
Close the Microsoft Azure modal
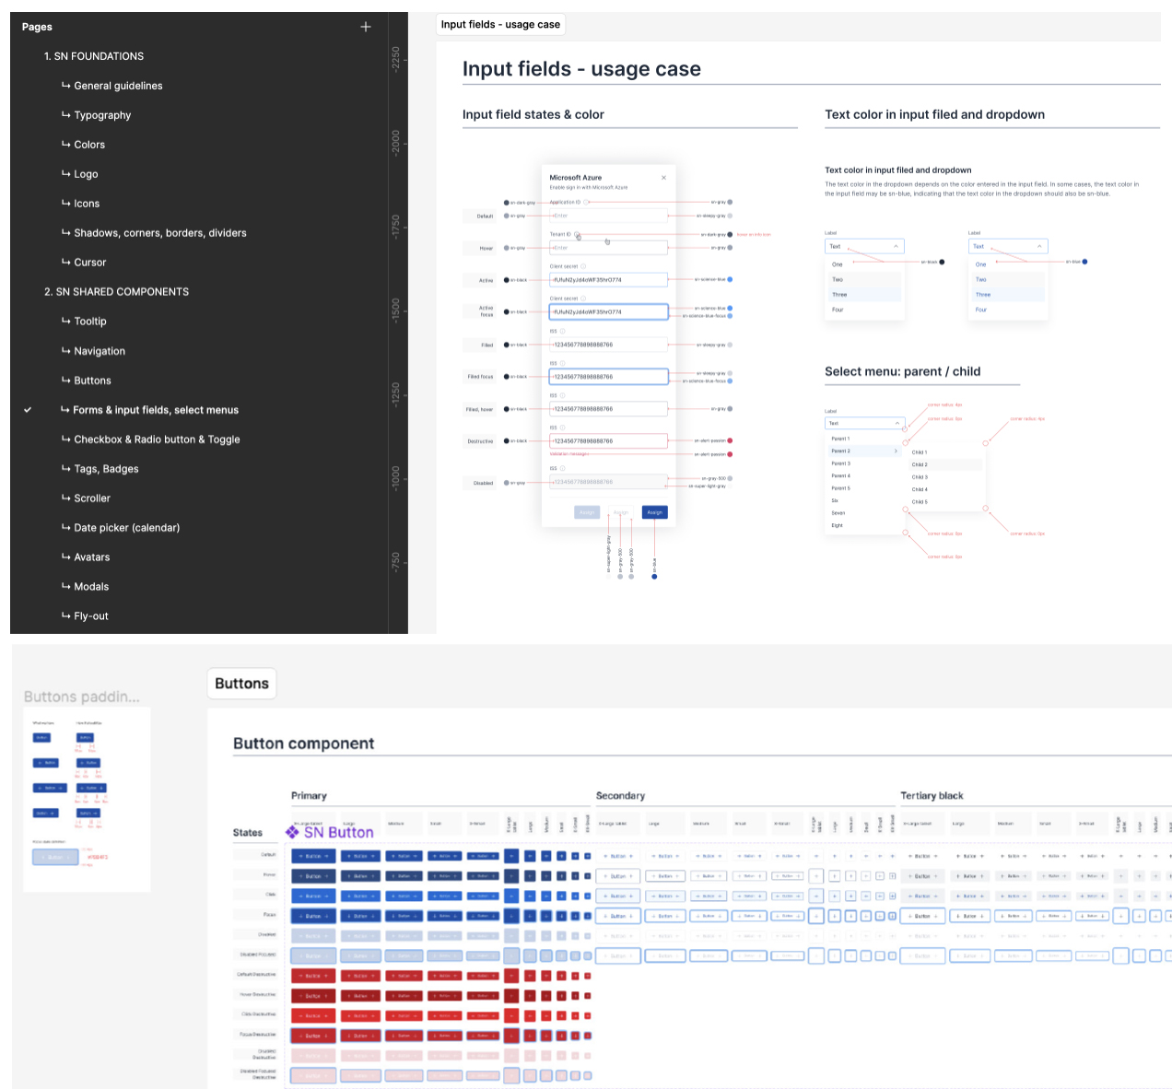664,178
